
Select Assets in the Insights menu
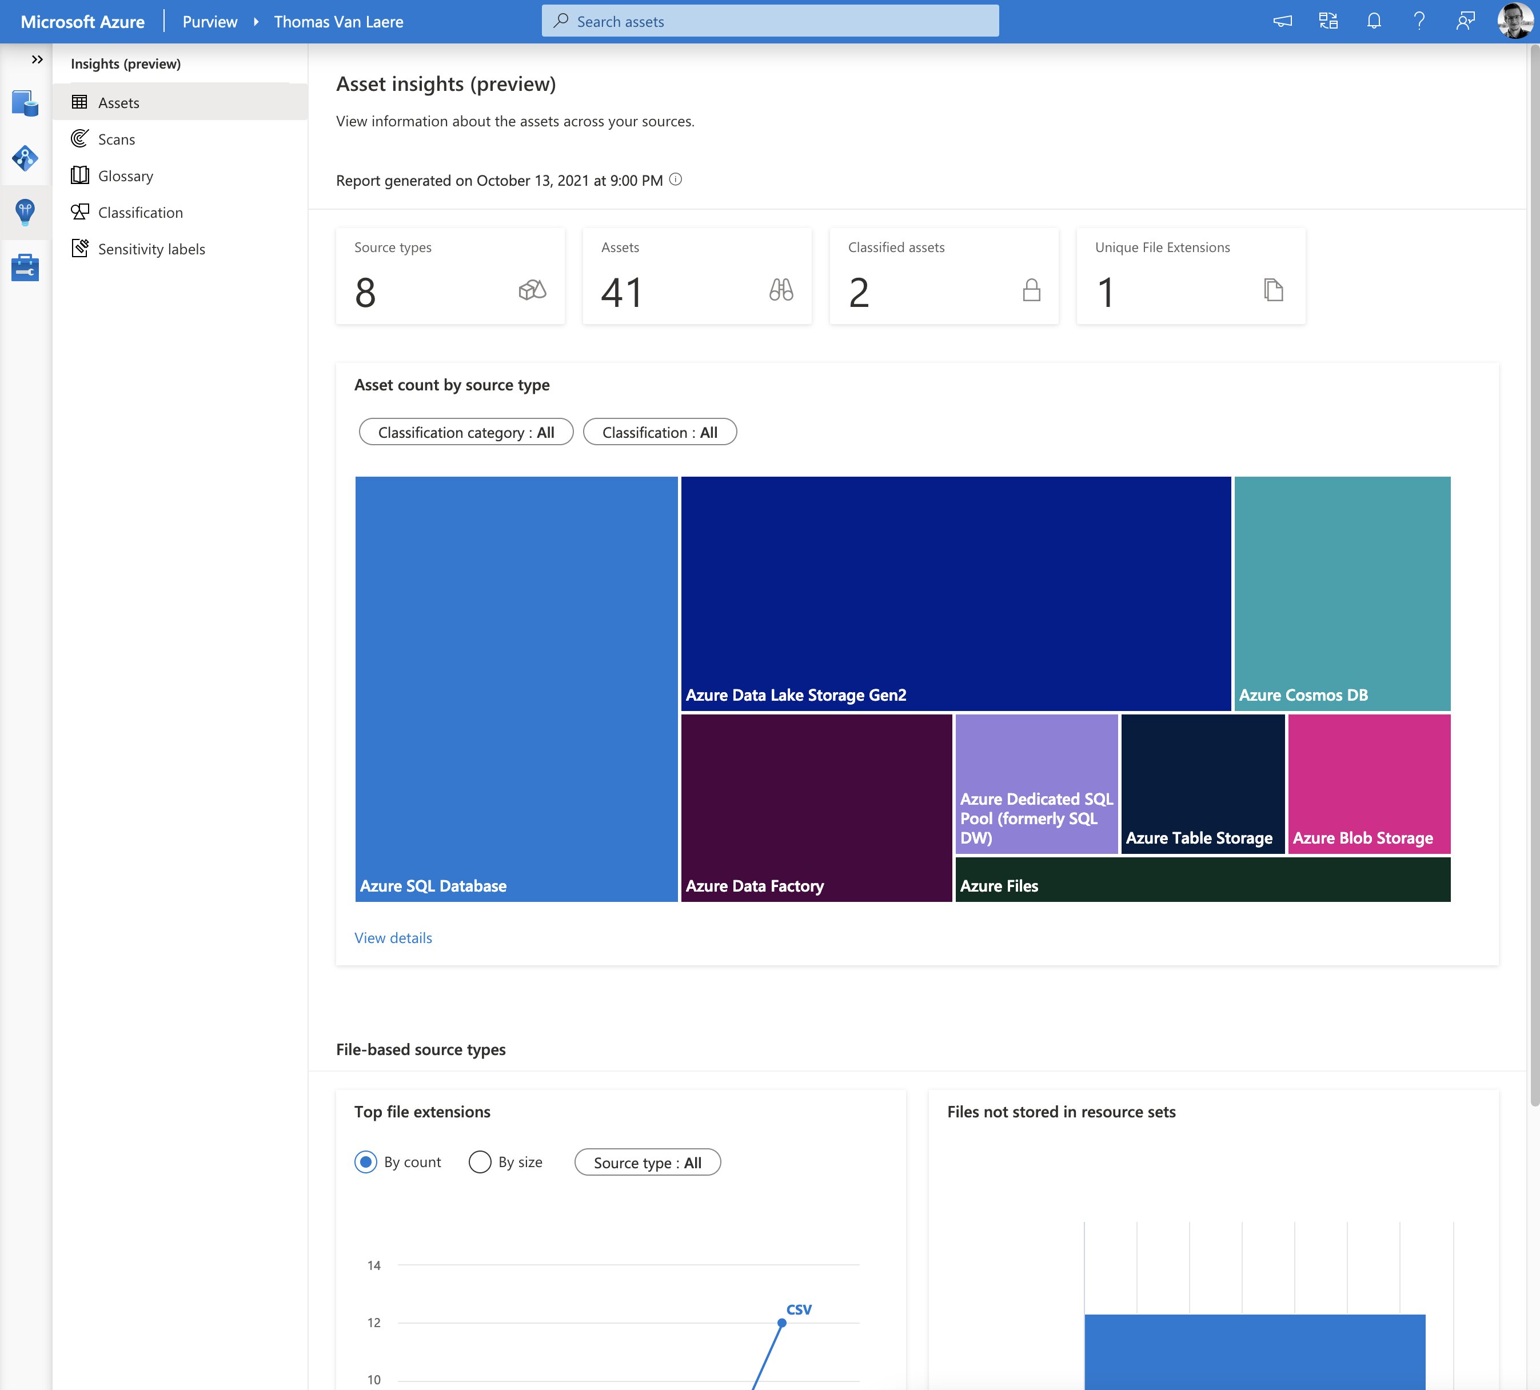tap(180, 102)
